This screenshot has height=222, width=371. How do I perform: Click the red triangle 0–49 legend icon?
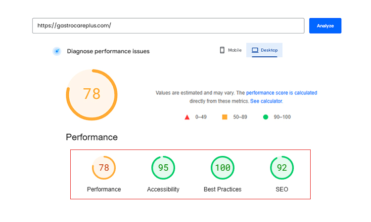click(187, 117)
